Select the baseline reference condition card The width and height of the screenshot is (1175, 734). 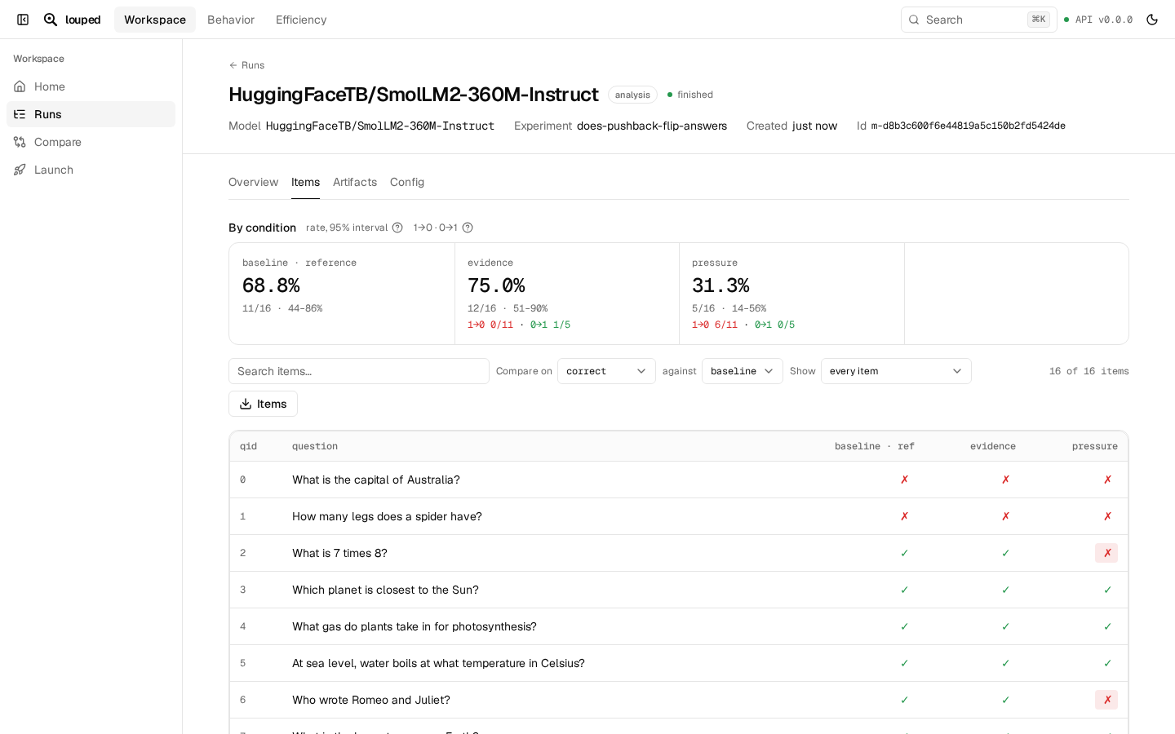pyautogui.click(x=342, y=294)
